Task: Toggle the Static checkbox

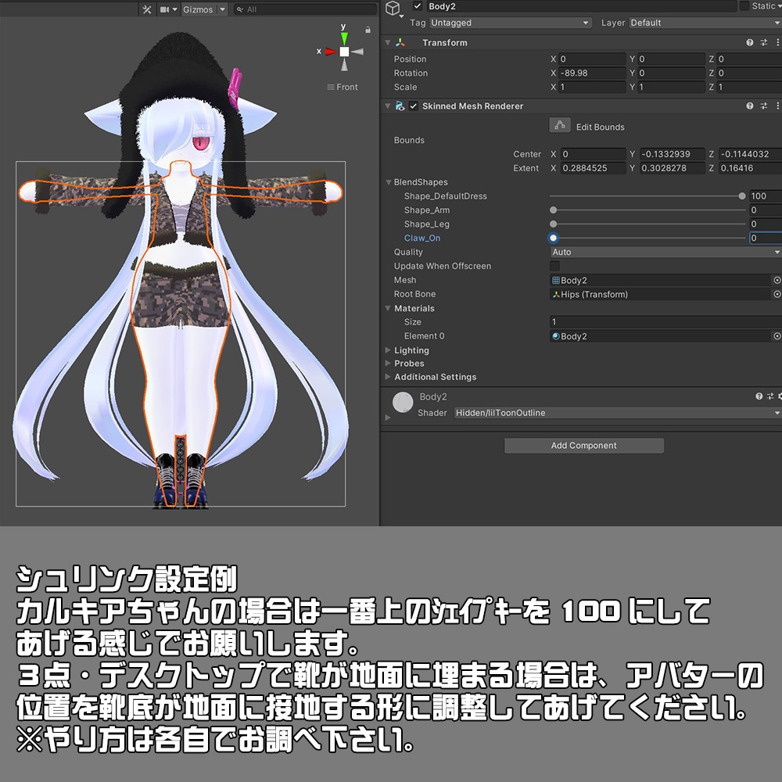Action: [744, 6]
